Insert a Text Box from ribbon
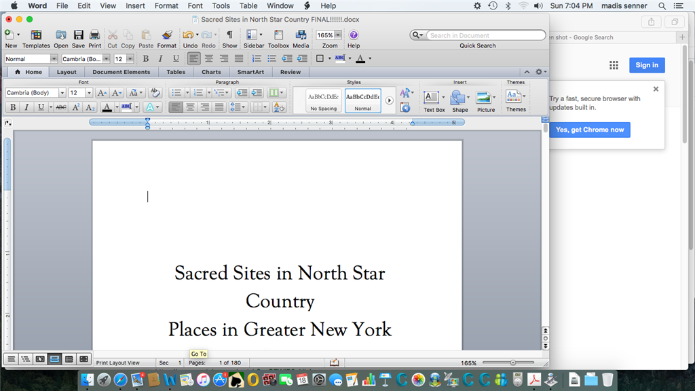695x391 pixels. [x=431, y=98]
